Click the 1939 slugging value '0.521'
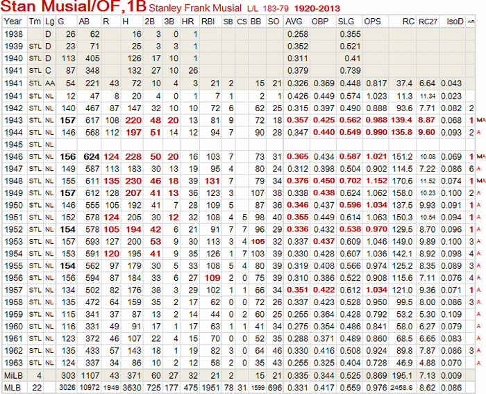 350,47
